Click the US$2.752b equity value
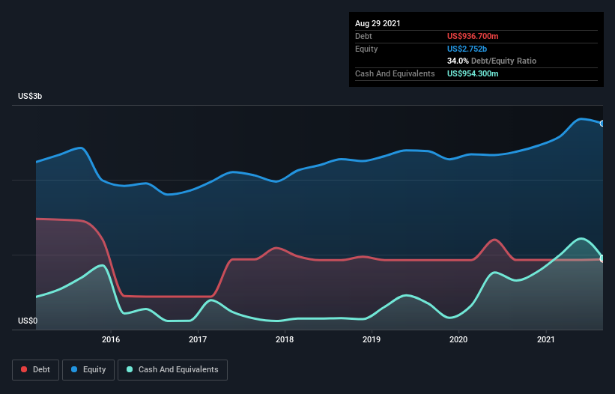The width and height of the screenshot is (615, 394). point(467,49)
